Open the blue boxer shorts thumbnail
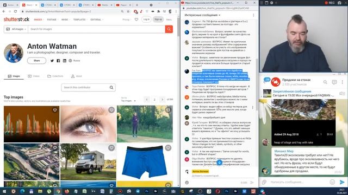Viewport: 348px width, 195px height. click(x=145, y=161)
